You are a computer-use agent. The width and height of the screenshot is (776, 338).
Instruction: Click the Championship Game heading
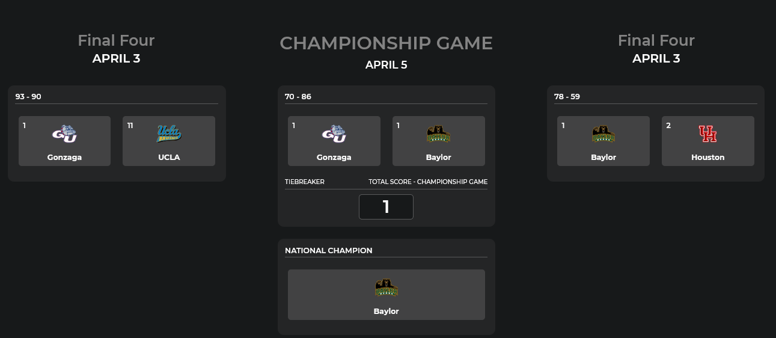click(x=386, y=43)
